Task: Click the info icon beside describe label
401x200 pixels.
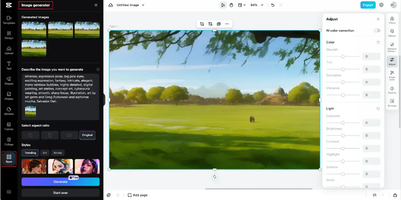Action: point(98,70)
